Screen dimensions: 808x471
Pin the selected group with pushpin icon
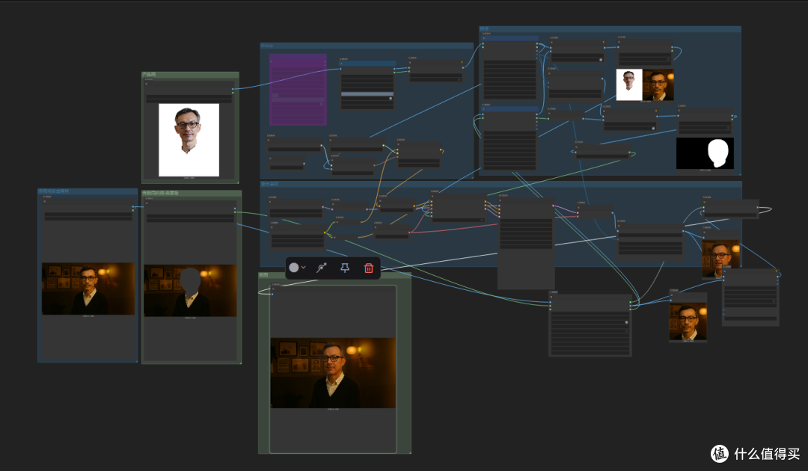pyautogui.click(x=345, y=268)
